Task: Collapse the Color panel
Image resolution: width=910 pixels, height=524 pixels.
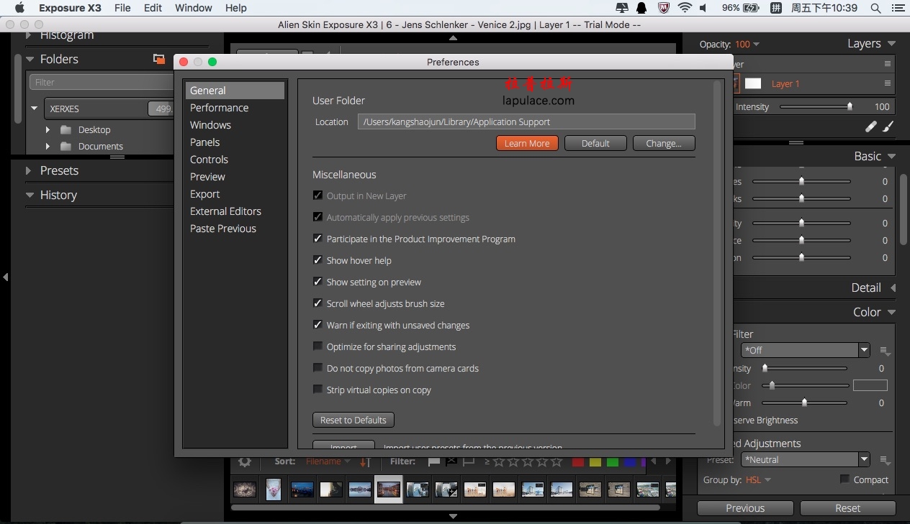Action: [892, 312]
